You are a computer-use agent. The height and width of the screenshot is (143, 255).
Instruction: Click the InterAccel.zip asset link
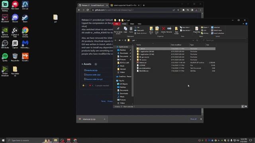point(92,70)
